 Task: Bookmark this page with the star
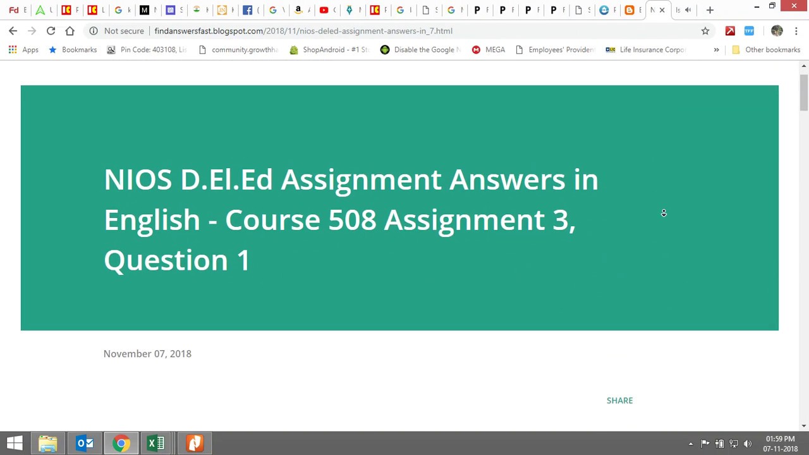705,31
